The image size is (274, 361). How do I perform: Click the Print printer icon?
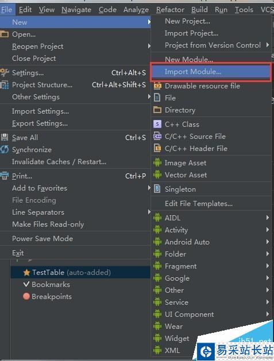(5, 176)
